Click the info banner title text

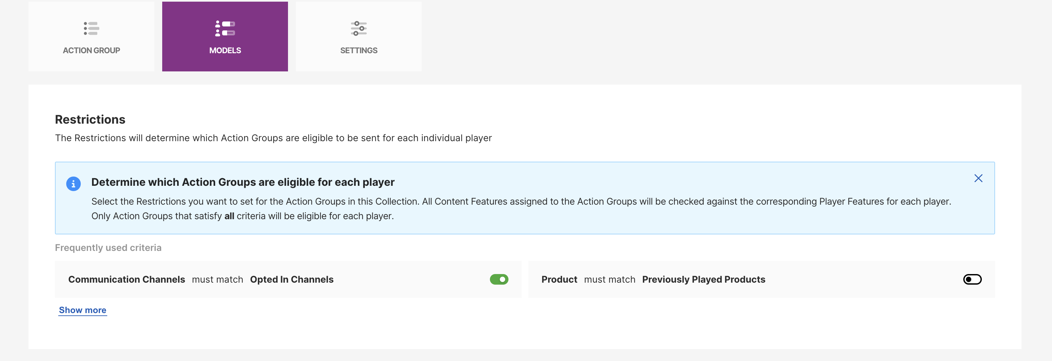[x=243, y=182]
